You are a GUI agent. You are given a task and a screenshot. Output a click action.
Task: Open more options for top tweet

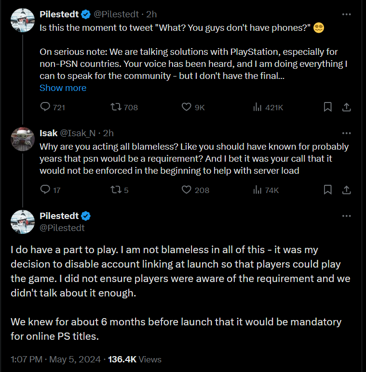346,14
